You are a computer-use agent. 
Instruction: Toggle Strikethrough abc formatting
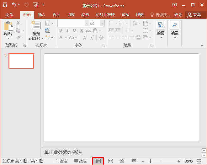(x=88, y=31)
